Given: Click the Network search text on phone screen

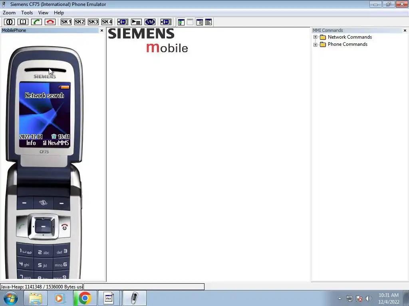Looking at the screenshot, I should [x=45, y=96].
